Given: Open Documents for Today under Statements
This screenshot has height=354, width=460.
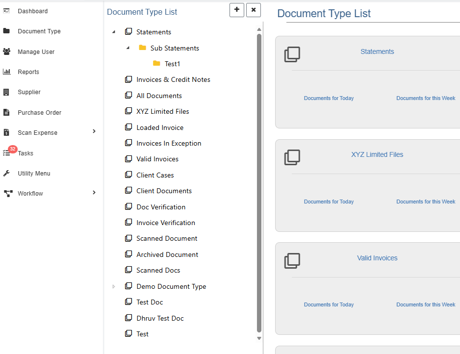Looking at the screenshot, I should (329, 98).
